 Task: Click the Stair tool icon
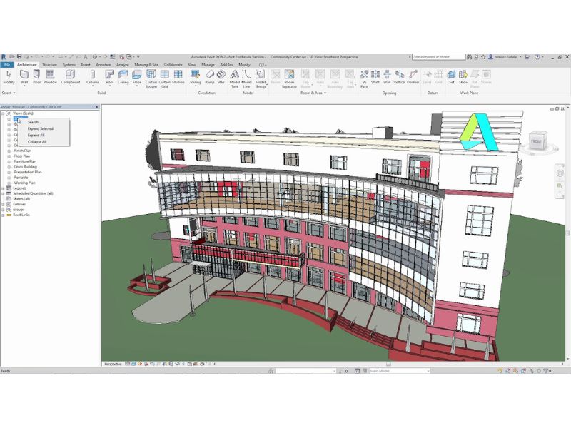pyautogui.click(x=221, y=76)
